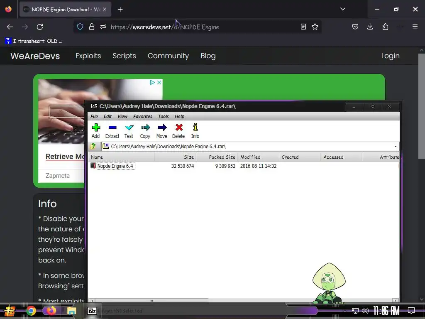425x319 pixels.
Task: Sort by Created column header
Action: coord(300,157)
